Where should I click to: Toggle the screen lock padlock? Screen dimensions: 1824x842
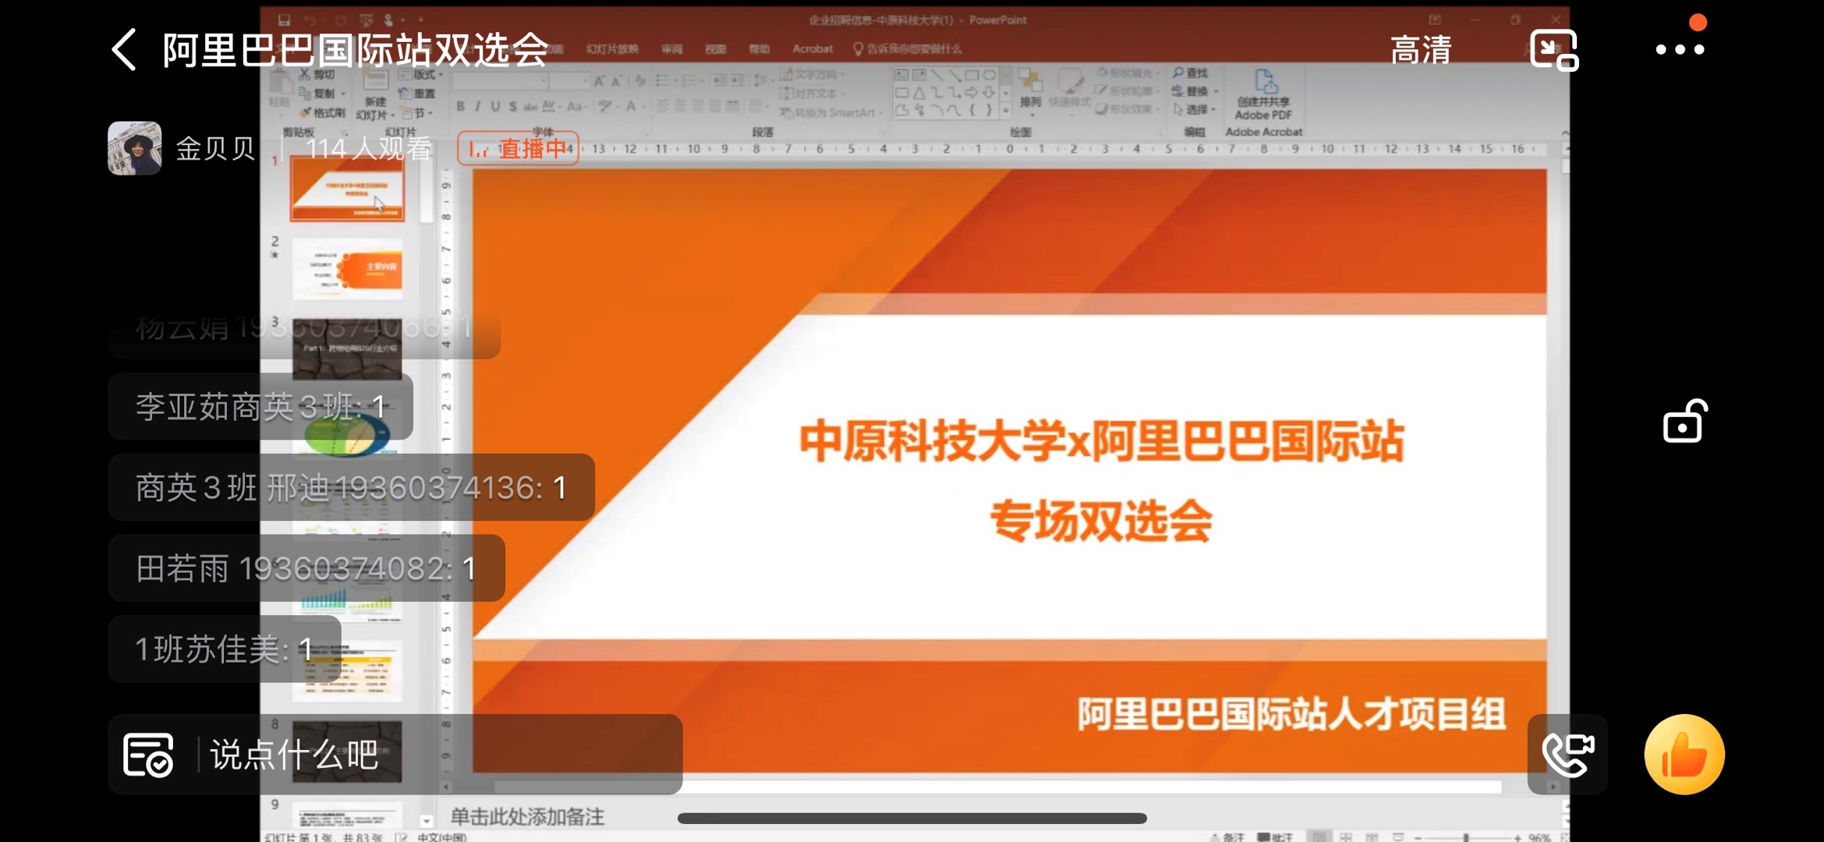pyautogui.click(x=1684, y=423)
